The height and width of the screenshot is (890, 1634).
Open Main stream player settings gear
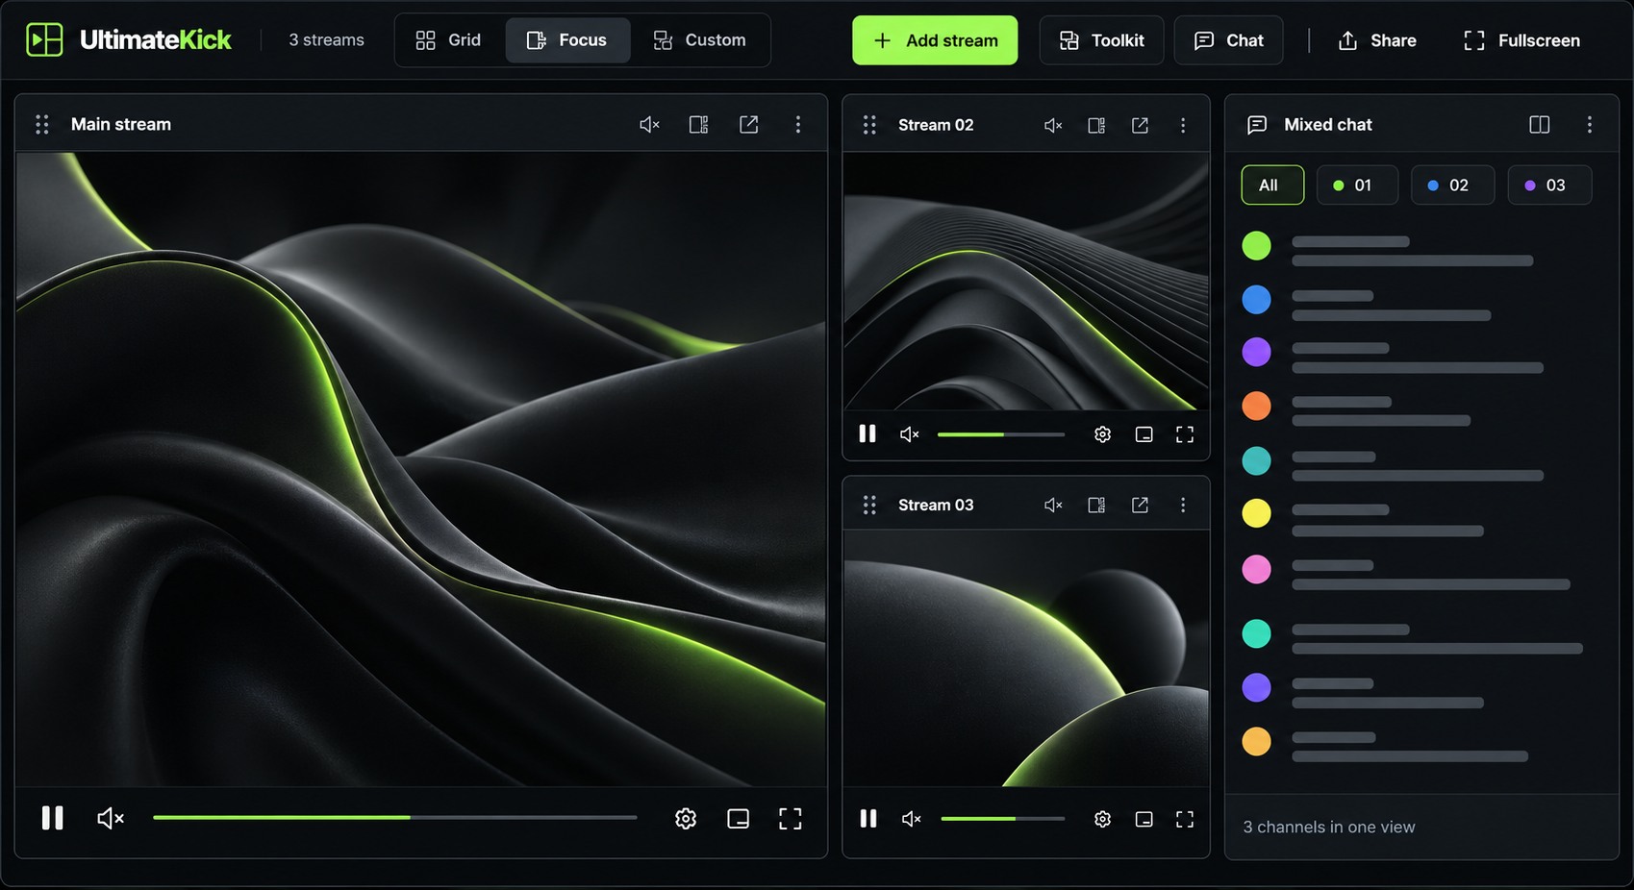pyautogui.click(x=686, y=818)
